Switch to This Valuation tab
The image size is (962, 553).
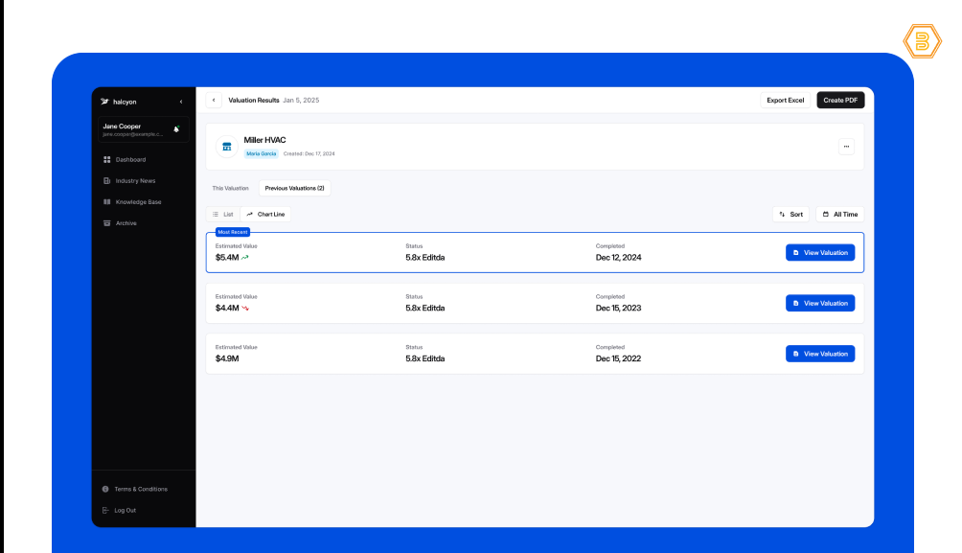click(x=230, y=188)
